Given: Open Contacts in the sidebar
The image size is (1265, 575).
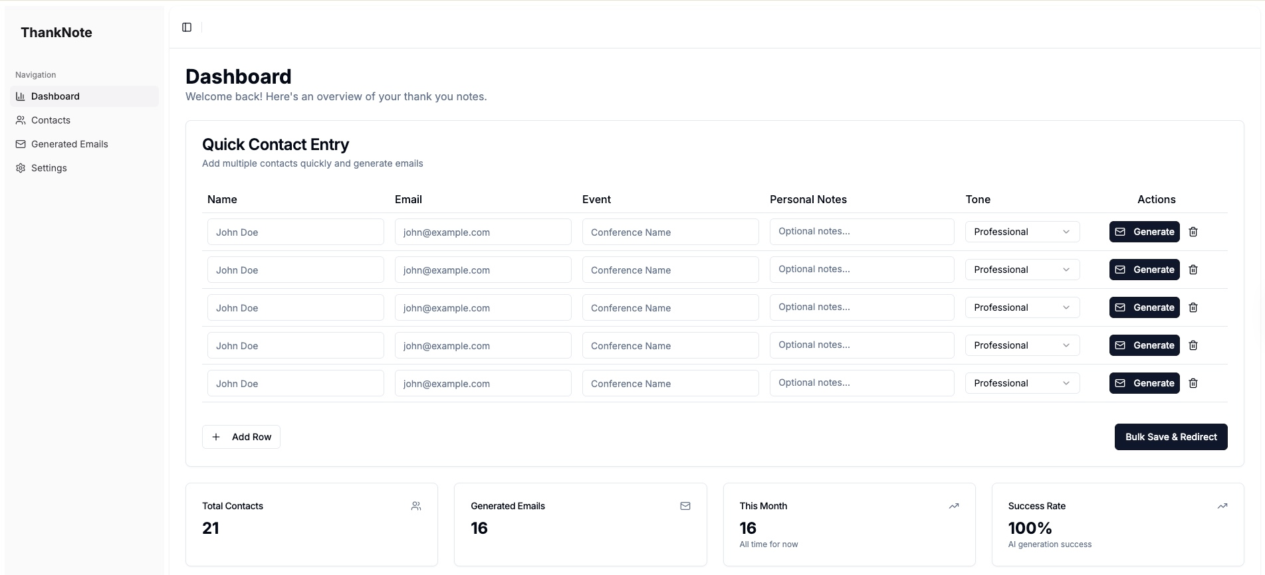Looking at the screenshot, I should pos(51,120).
